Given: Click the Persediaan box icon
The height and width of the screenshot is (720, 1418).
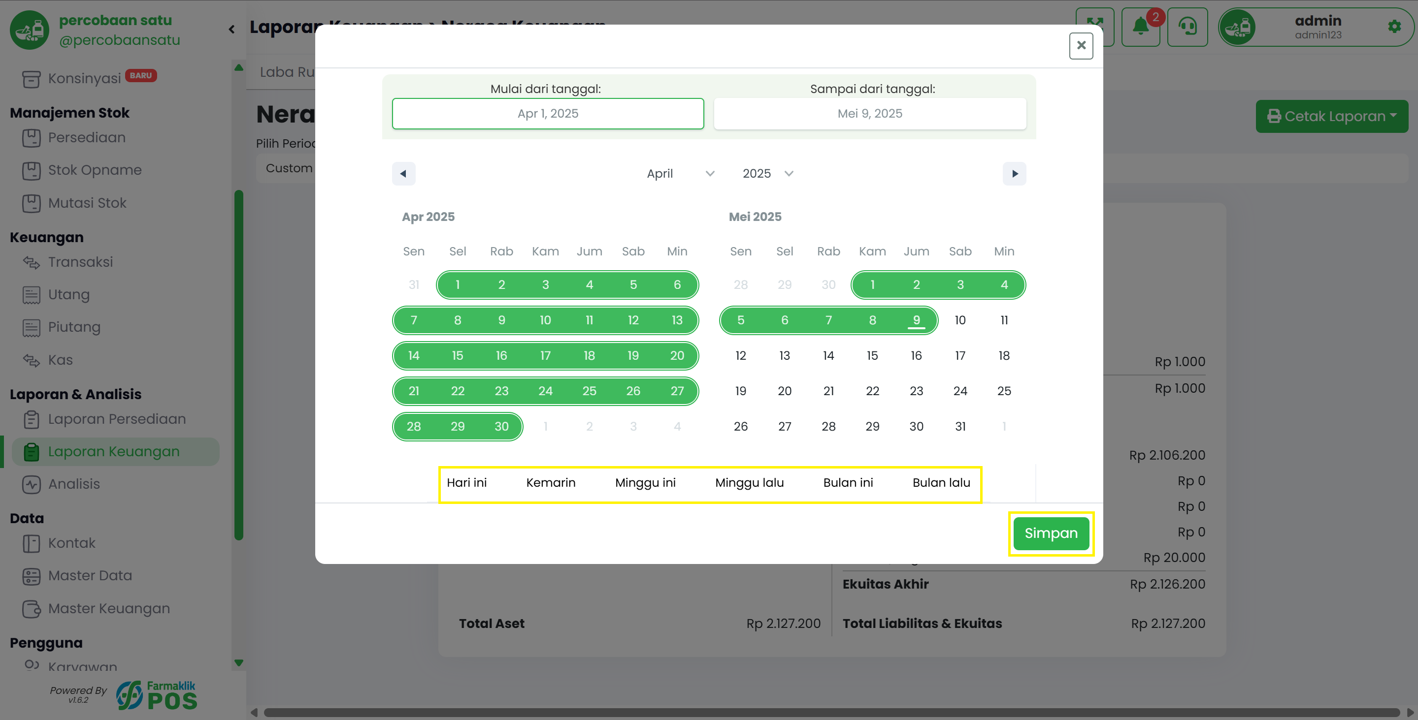Looking at the screenshot, I should tap(31, 137).
